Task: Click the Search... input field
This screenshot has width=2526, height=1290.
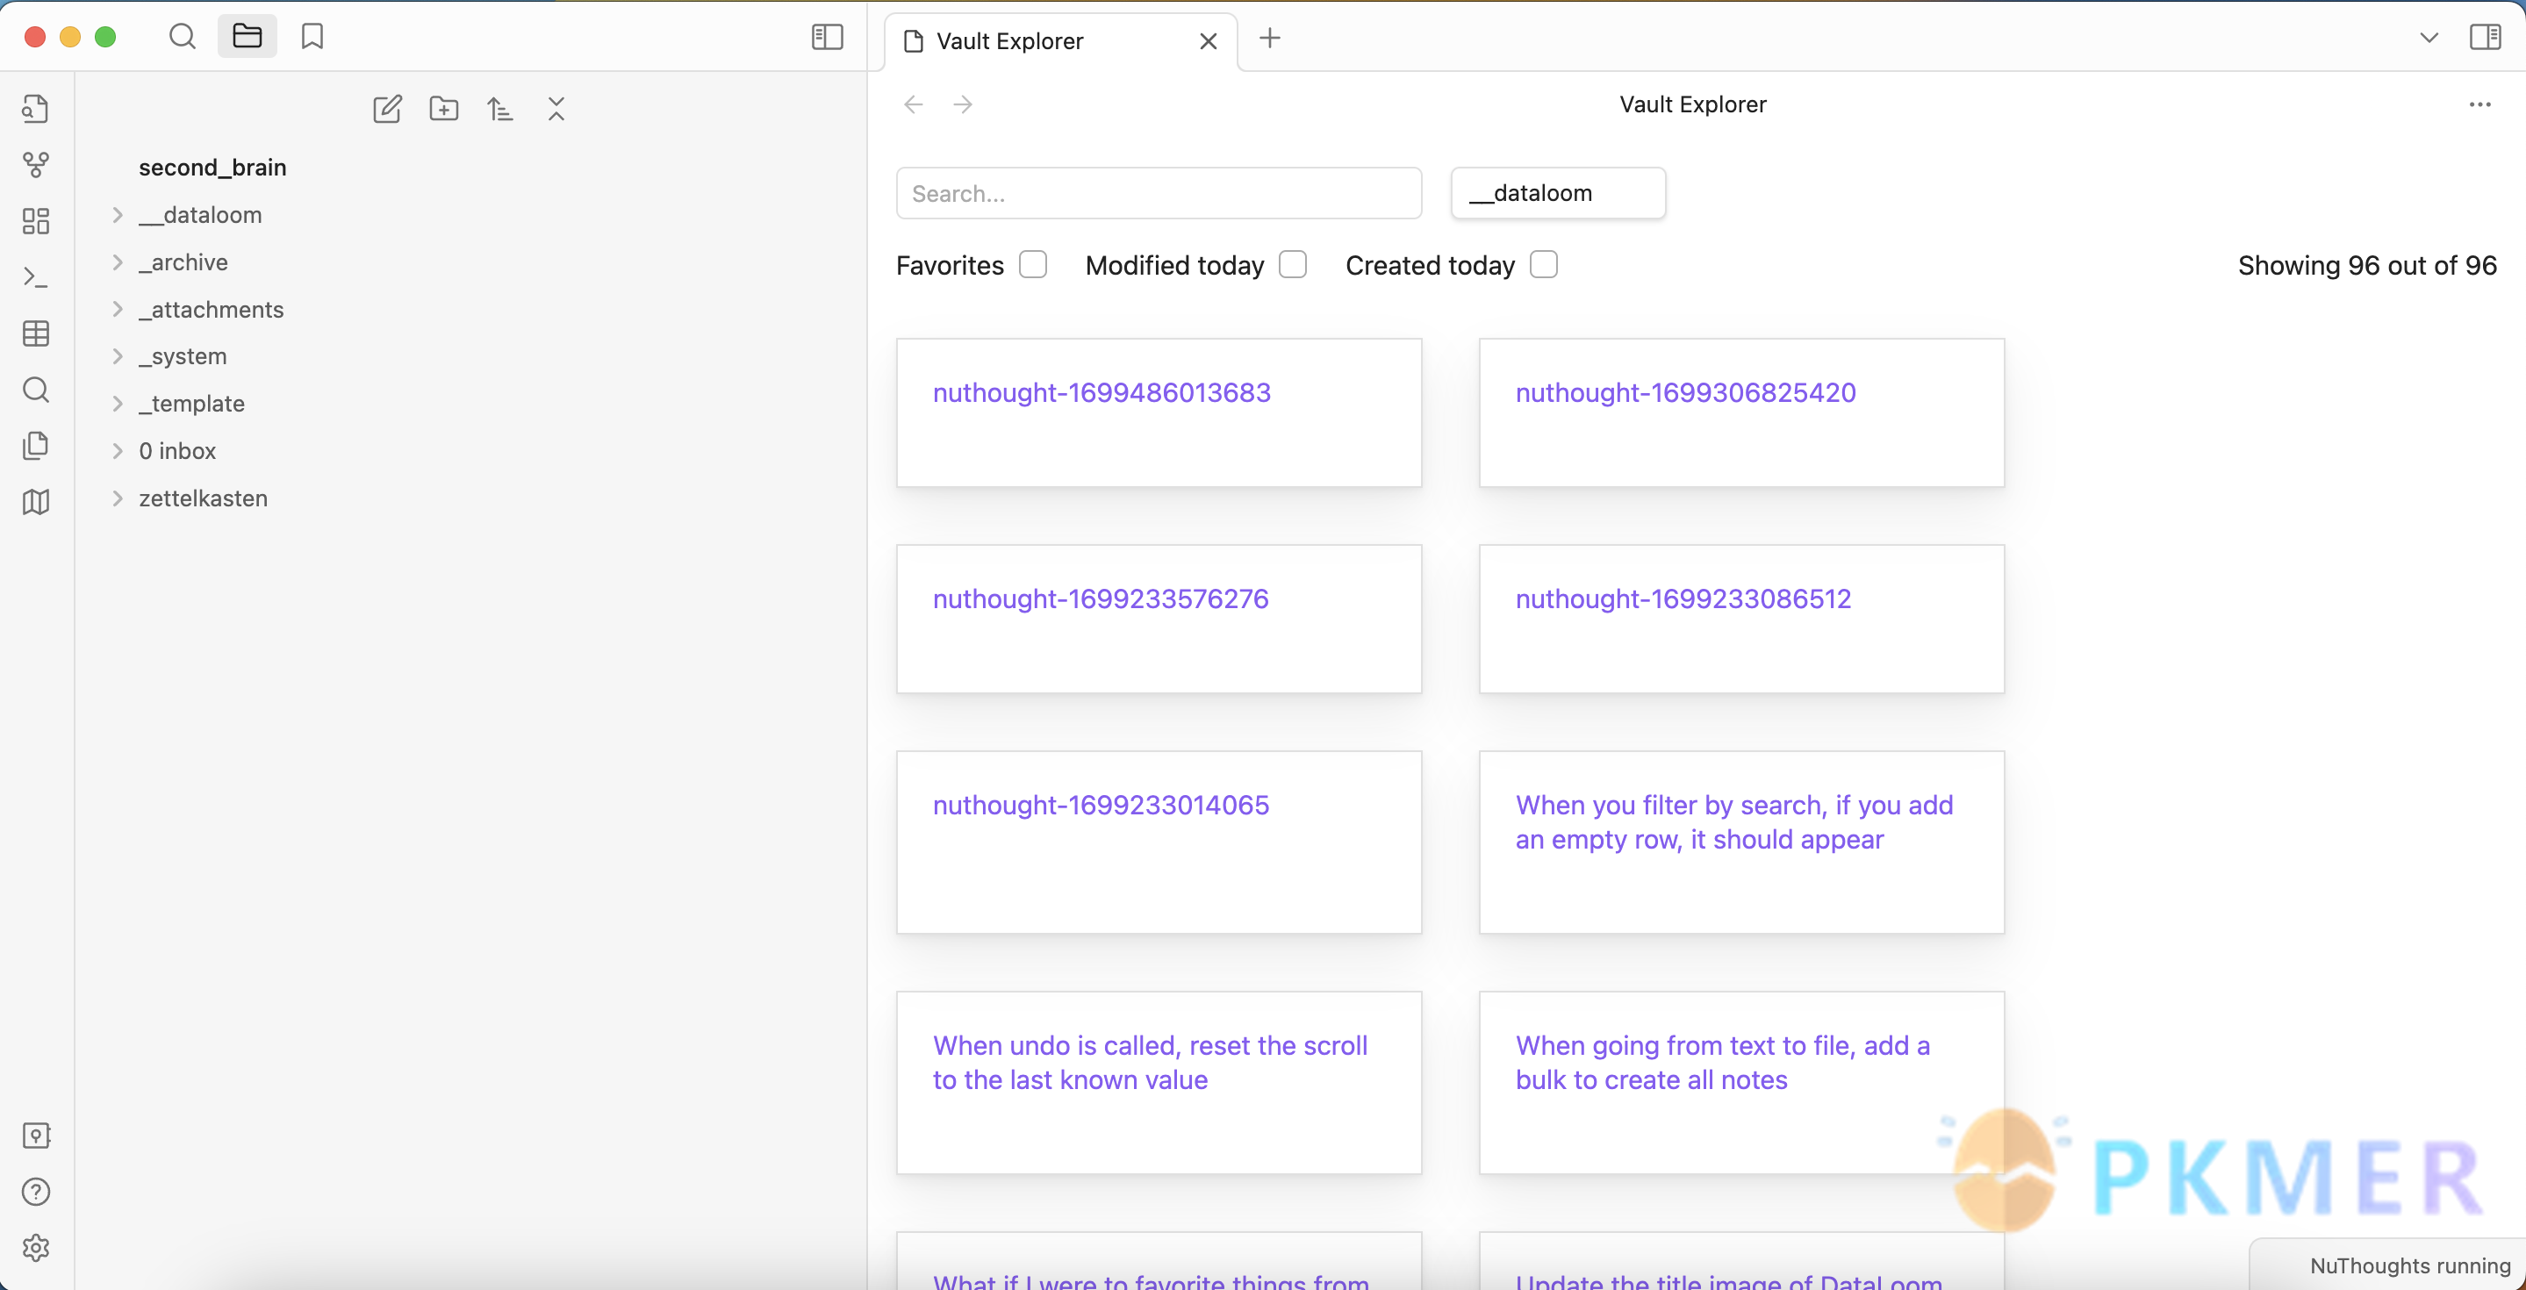Action: [x=1158, y=193]
